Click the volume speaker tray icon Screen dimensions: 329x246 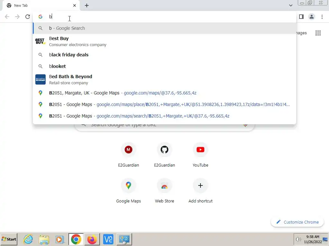[298, 239]
